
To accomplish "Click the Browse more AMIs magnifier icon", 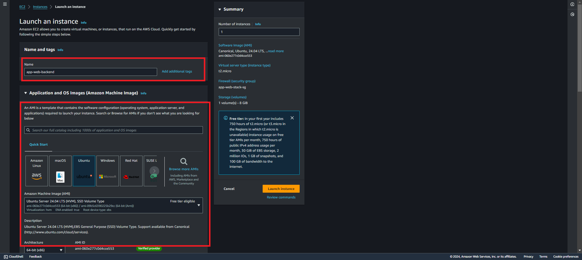I will tap(184, 161).
